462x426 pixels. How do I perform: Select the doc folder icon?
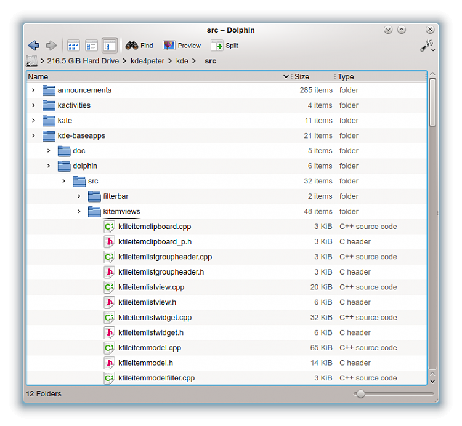(64, 151)
